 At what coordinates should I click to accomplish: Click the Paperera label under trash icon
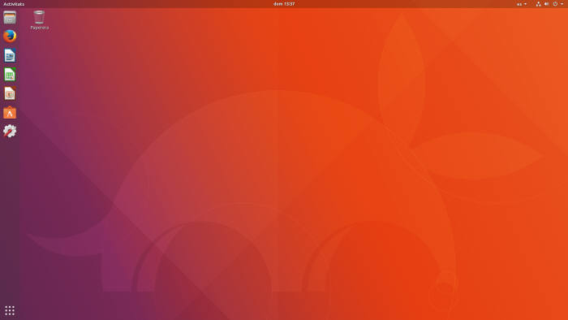coord(40,28)
